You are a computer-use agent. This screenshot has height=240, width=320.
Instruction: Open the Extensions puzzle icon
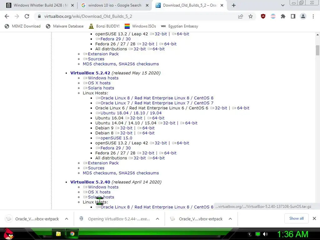(283, 16)
